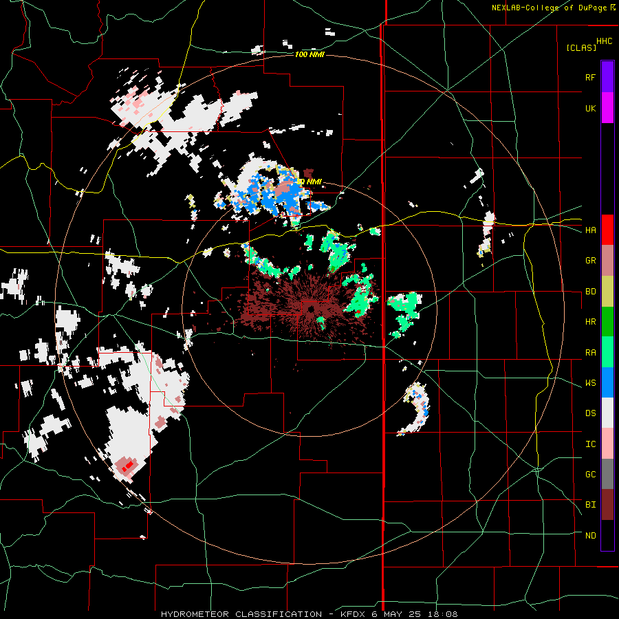Click the Hydrometeor Classification KFDX title caption
Image resolution: width=619 pixels, height=619 pixels.
point(309,614)
